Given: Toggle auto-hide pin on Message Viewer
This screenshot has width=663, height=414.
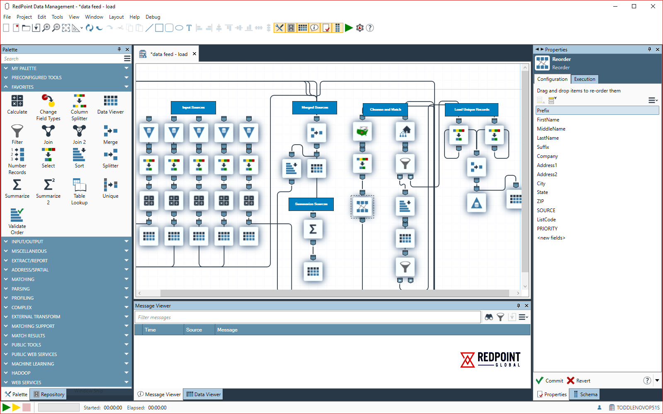Looking at the screenshot, I should coord(518,305).
